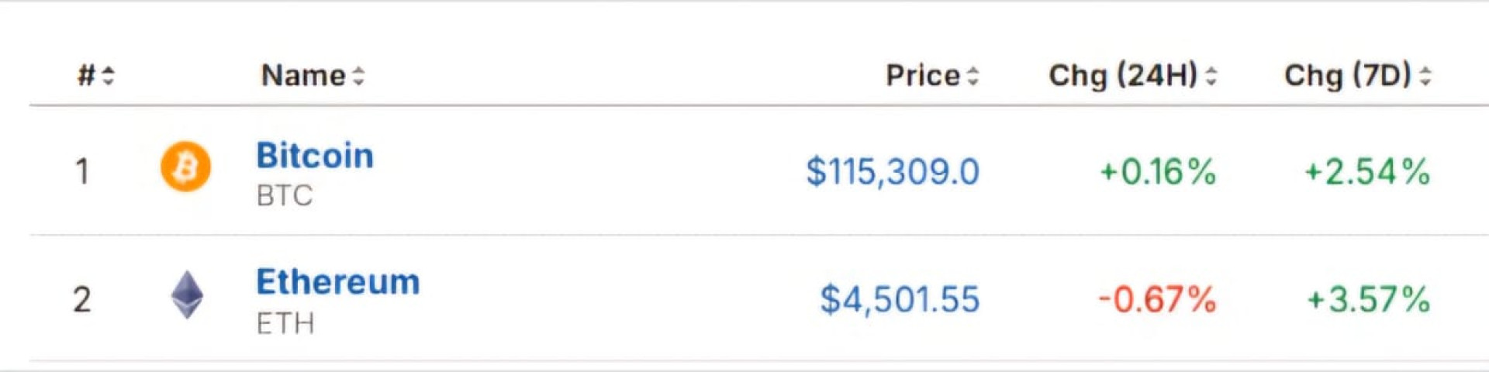Click the orange Bitcoin logo icon
Screen dimensions: 1489x372
185,167
